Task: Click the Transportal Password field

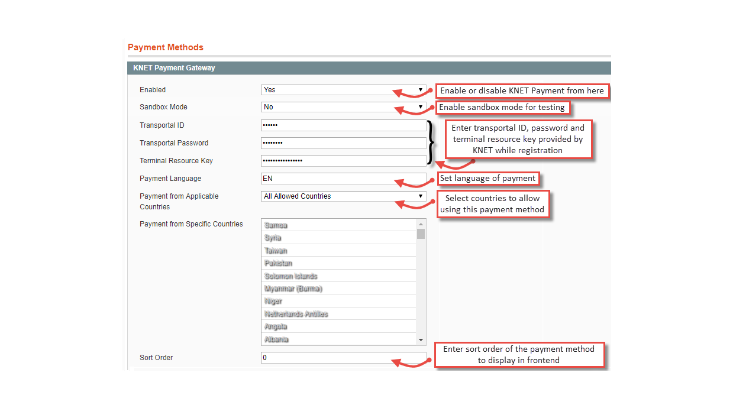Action: click(x=343, y=143)
